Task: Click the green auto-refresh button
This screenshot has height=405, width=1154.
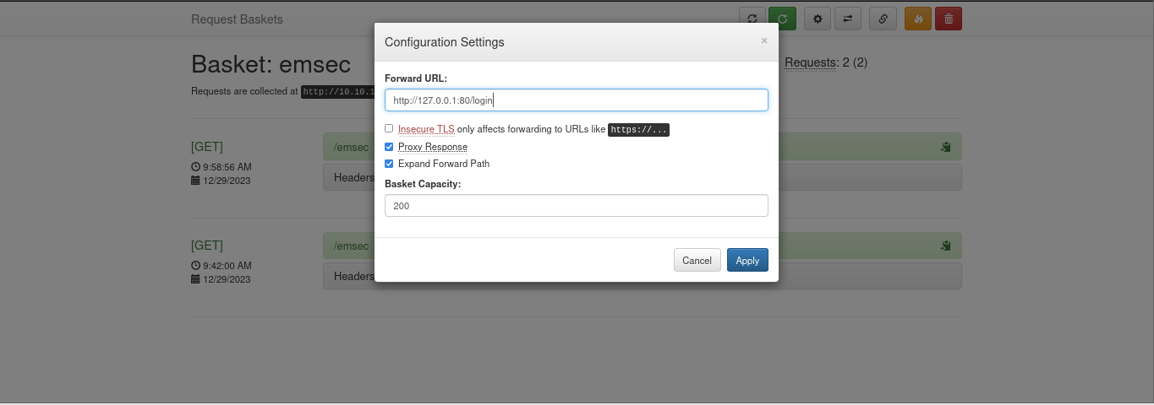Action: (782, 19)
